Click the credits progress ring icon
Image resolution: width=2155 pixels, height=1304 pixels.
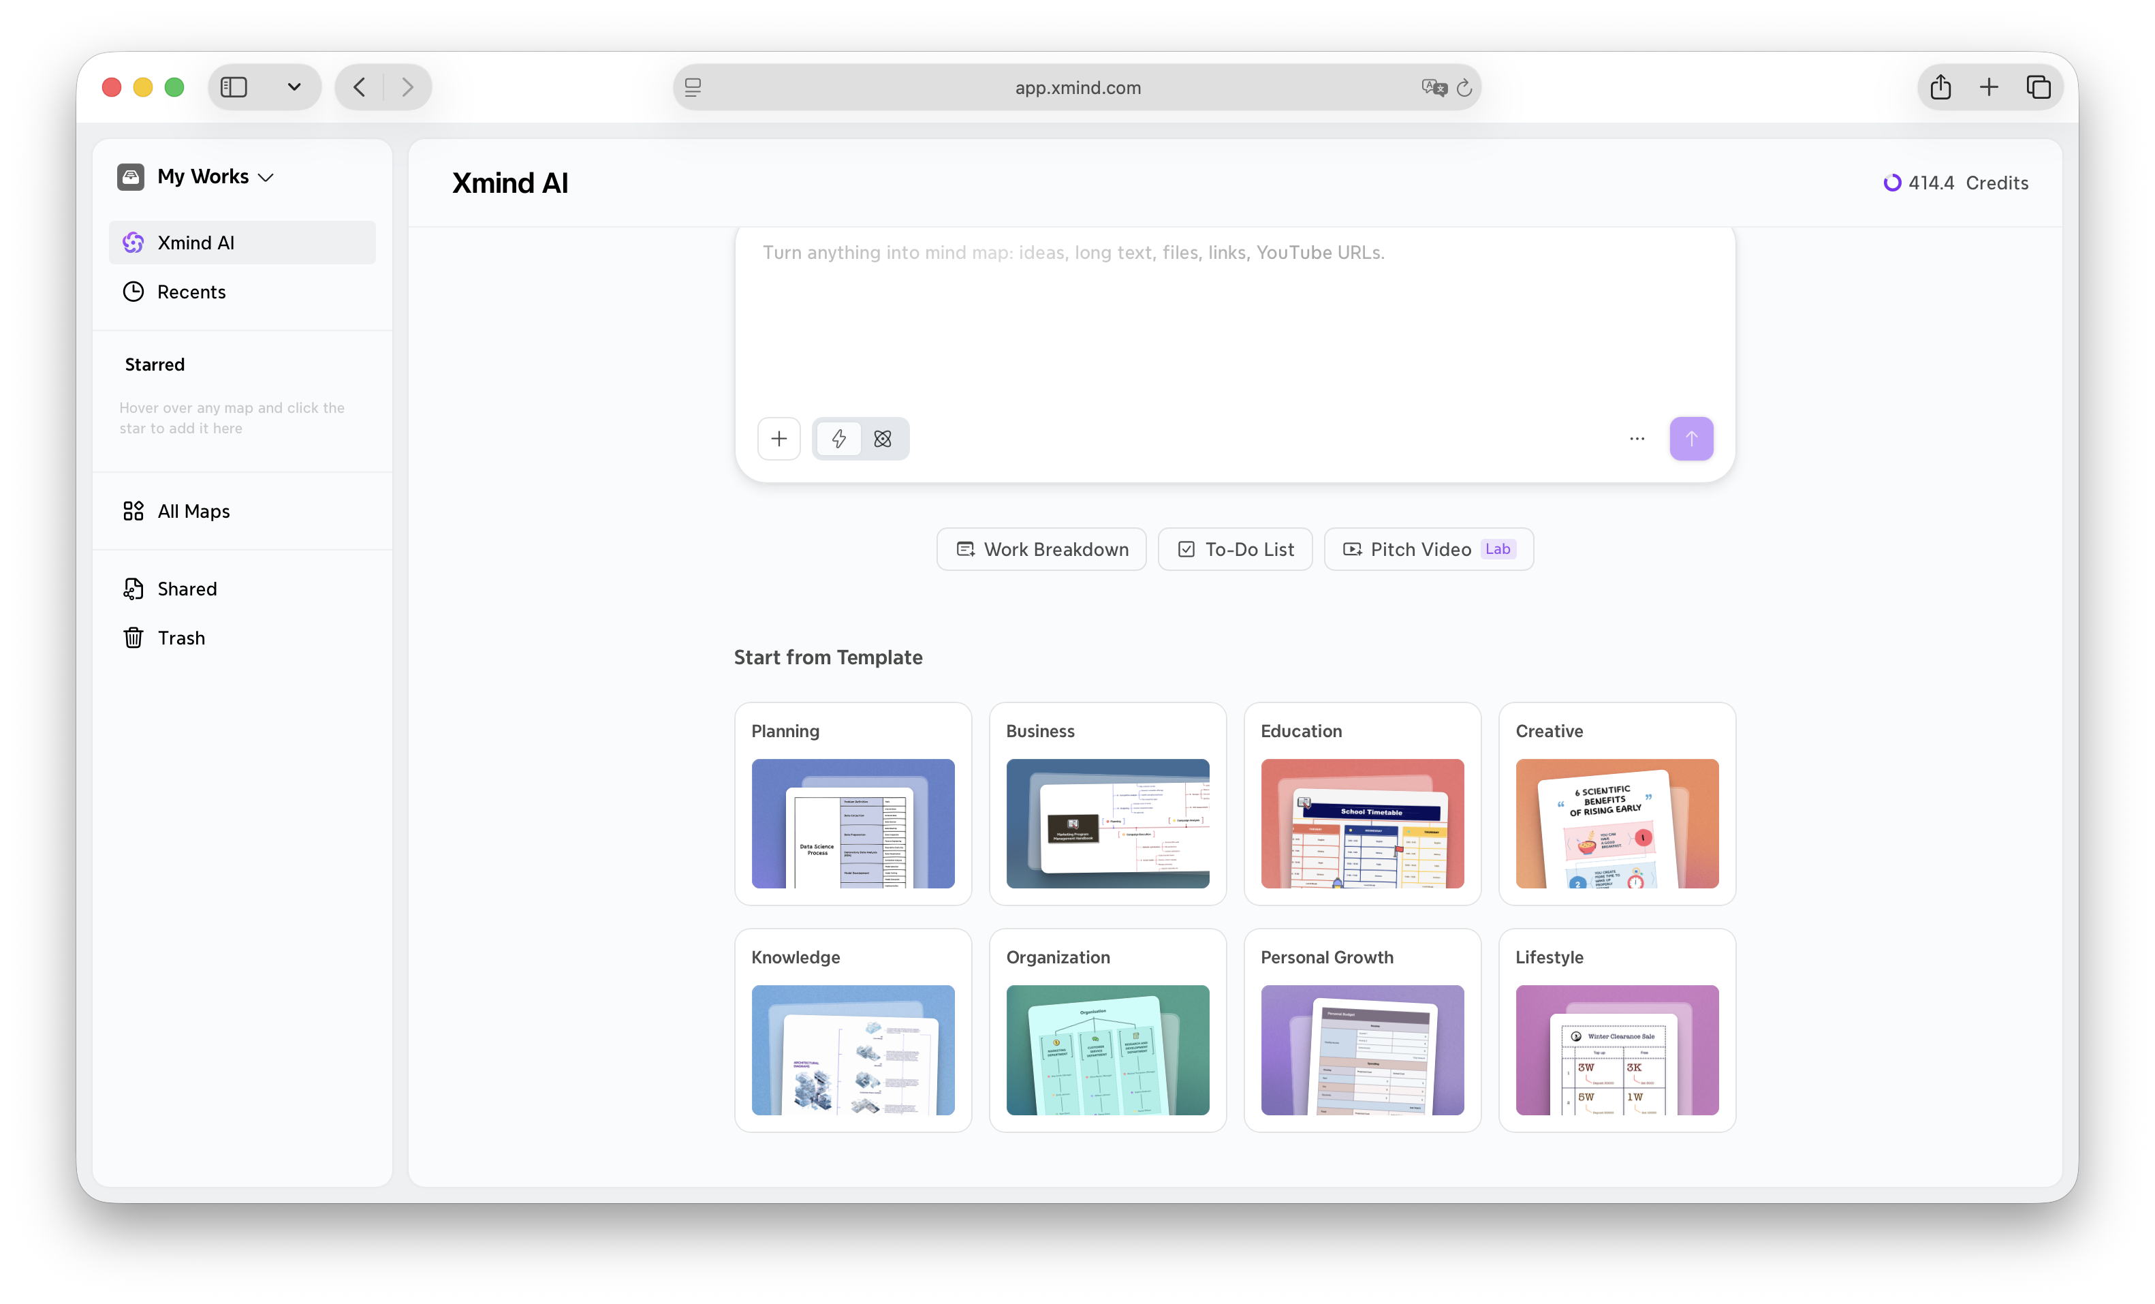point(1891,183)
